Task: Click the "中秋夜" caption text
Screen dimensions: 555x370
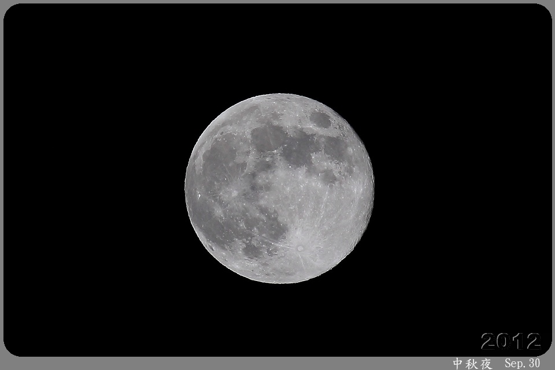Action: pos(472,363)
